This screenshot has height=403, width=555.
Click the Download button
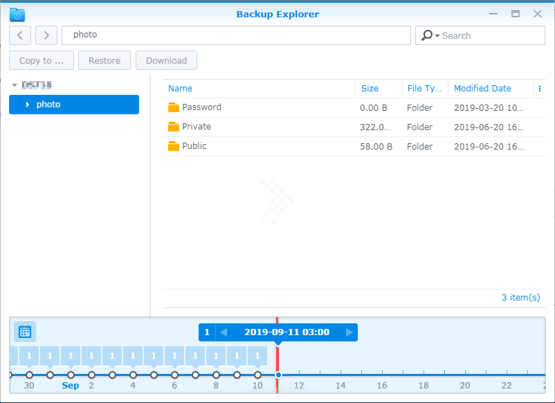[x=166, y=61]
